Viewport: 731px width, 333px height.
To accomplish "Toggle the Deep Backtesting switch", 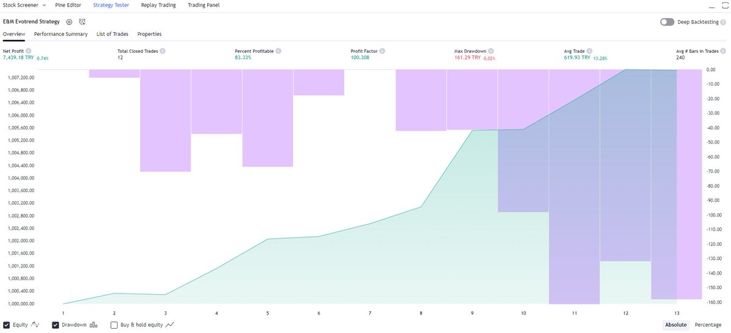I will point(667,22).
